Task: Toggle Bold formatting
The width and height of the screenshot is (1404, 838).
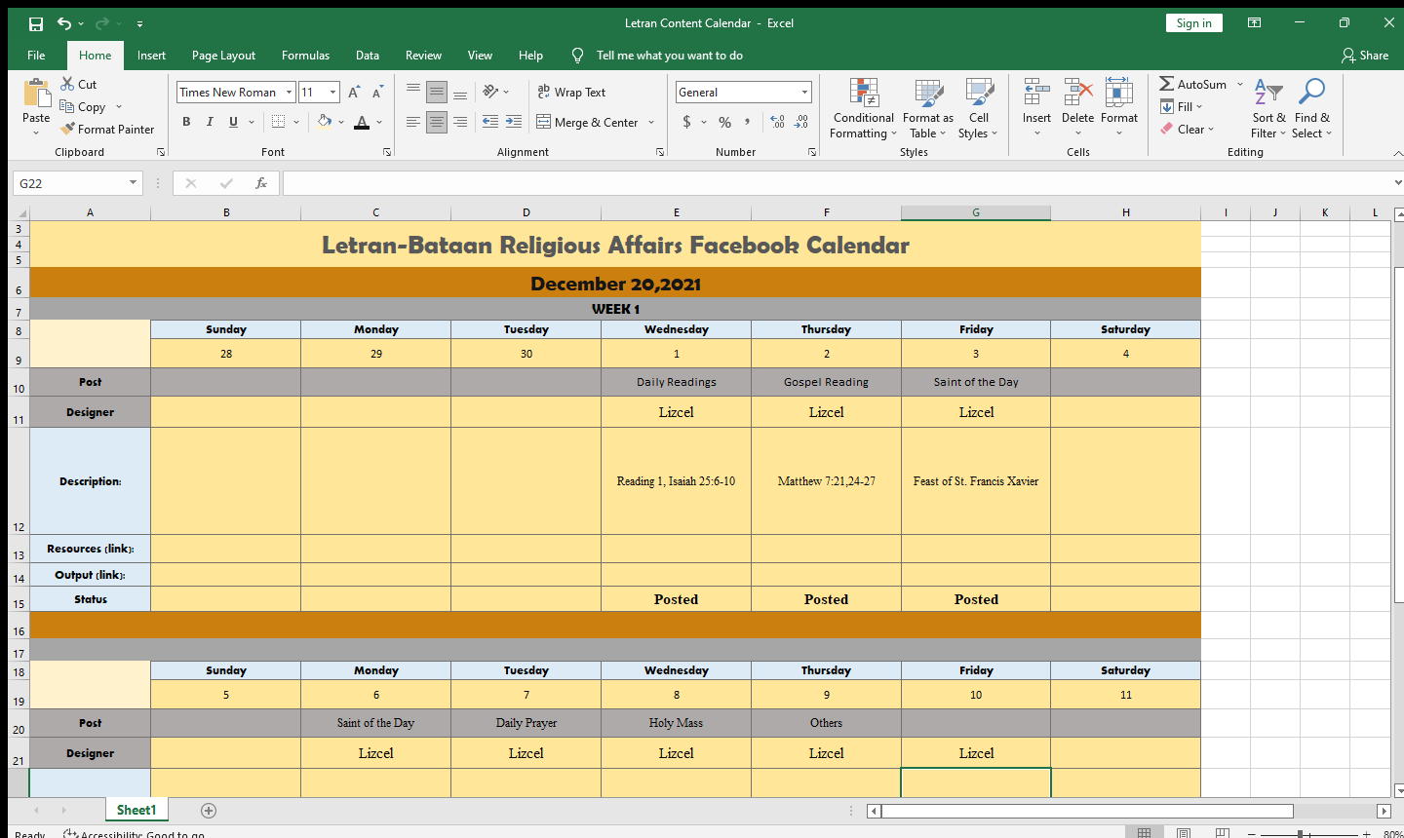Action: 186,122
